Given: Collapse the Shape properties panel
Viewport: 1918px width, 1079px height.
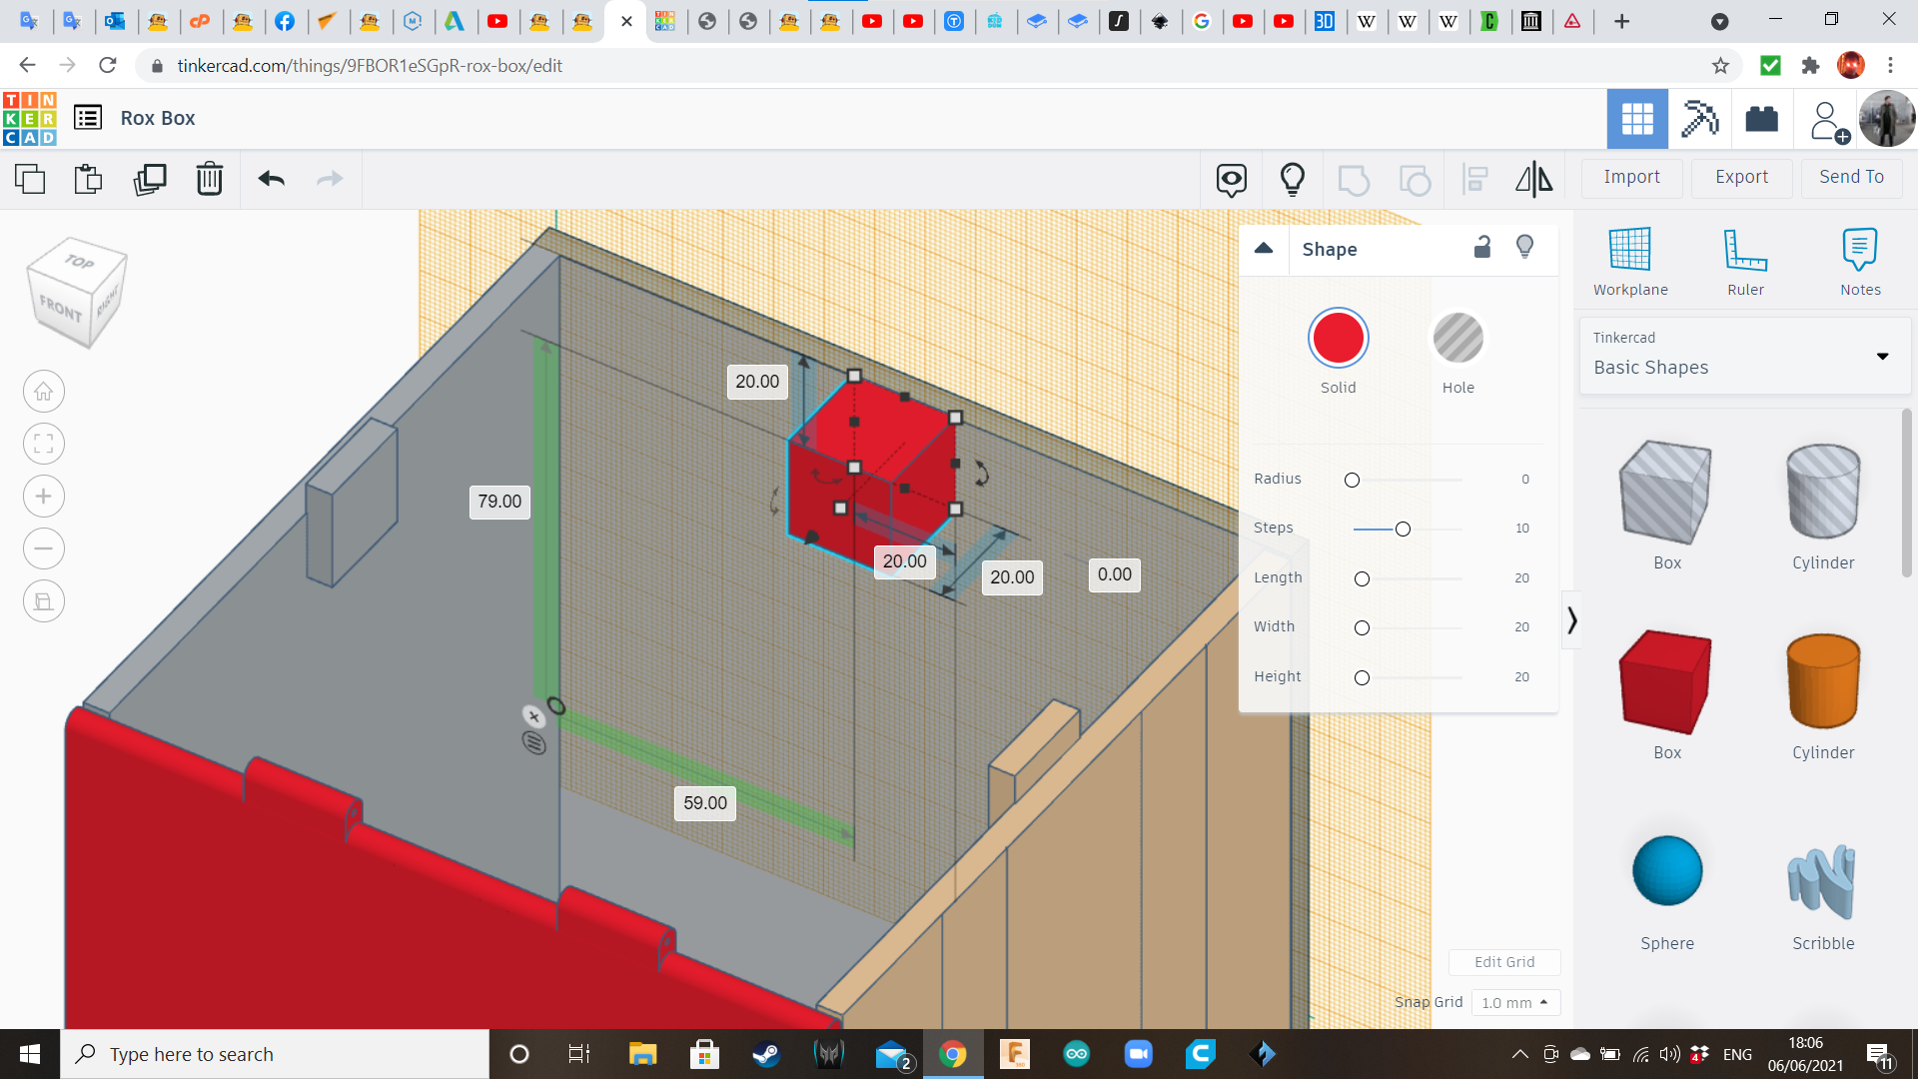Looking at the screenshot, I should click(x=1264, y=248).
